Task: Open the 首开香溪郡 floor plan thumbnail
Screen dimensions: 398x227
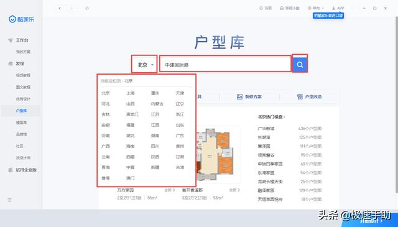Action: point(218,154)
